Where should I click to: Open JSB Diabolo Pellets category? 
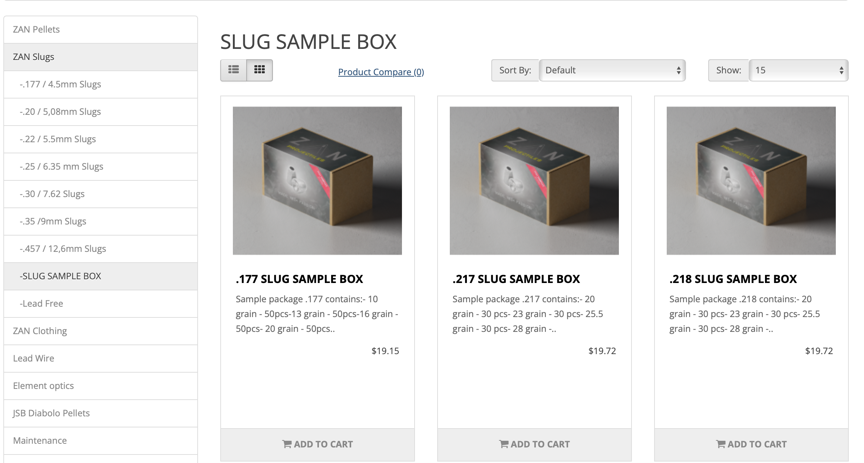[100, 413]
